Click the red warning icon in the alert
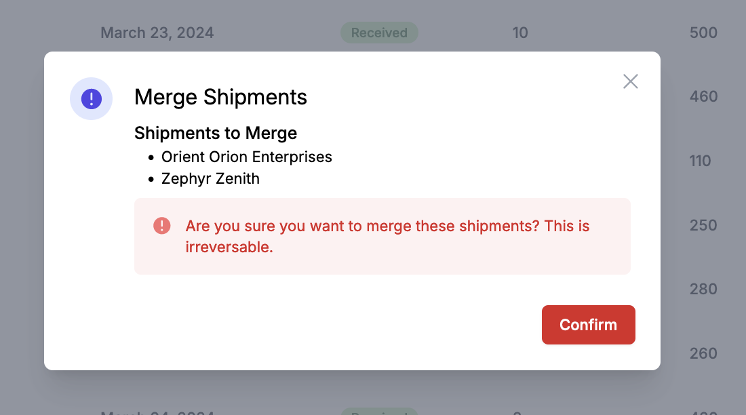This screenshot has height=415, width=746. 162,226
